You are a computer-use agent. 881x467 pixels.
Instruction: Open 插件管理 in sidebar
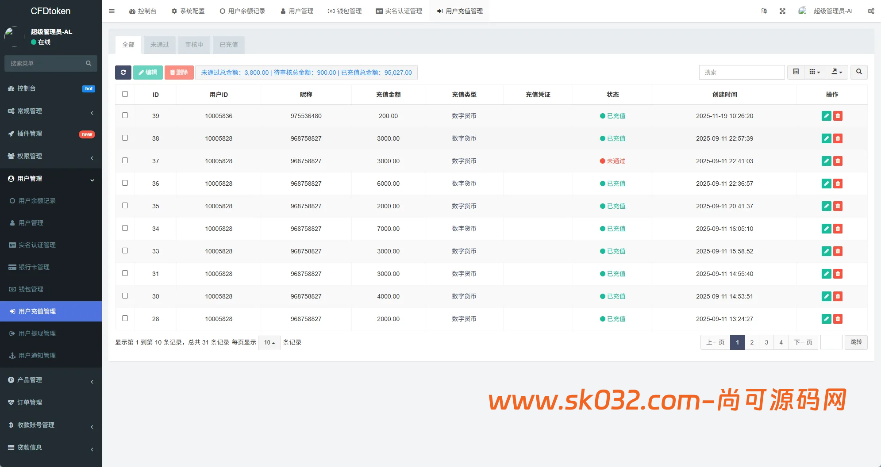[51, 134]
